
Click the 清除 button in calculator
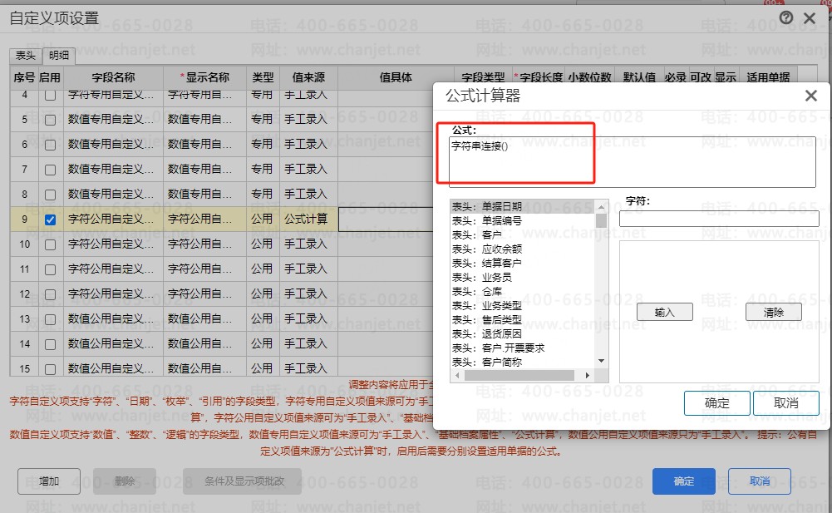pyautogui.click(x=774, y=313)
